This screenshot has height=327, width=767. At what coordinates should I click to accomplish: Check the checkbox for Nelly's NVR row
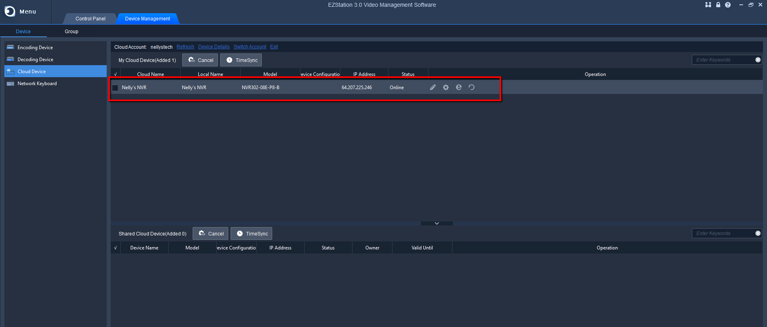115,88
